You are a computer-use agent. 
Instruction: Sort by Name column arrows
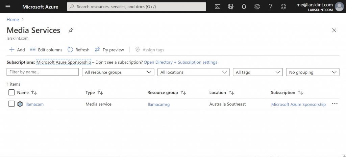click(34, 93)
